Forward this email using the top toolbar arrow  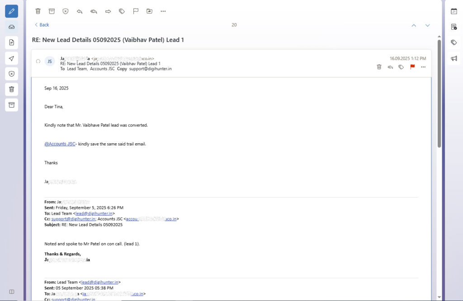click(x=108, y=11)
